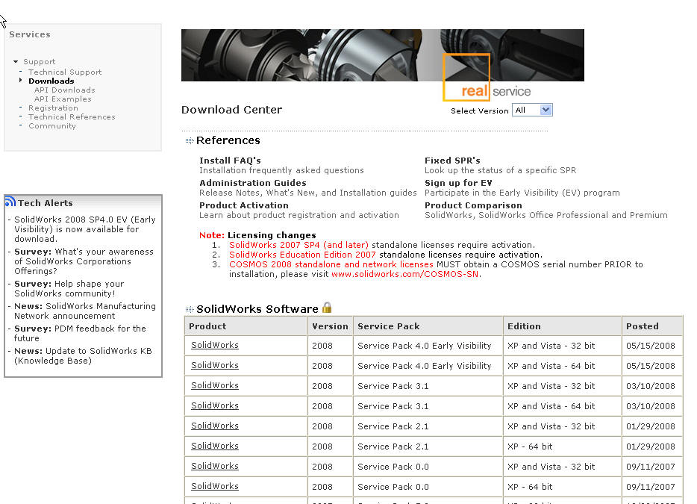
Task: Click the Download Center heading
Action: (x=231, y=110)
